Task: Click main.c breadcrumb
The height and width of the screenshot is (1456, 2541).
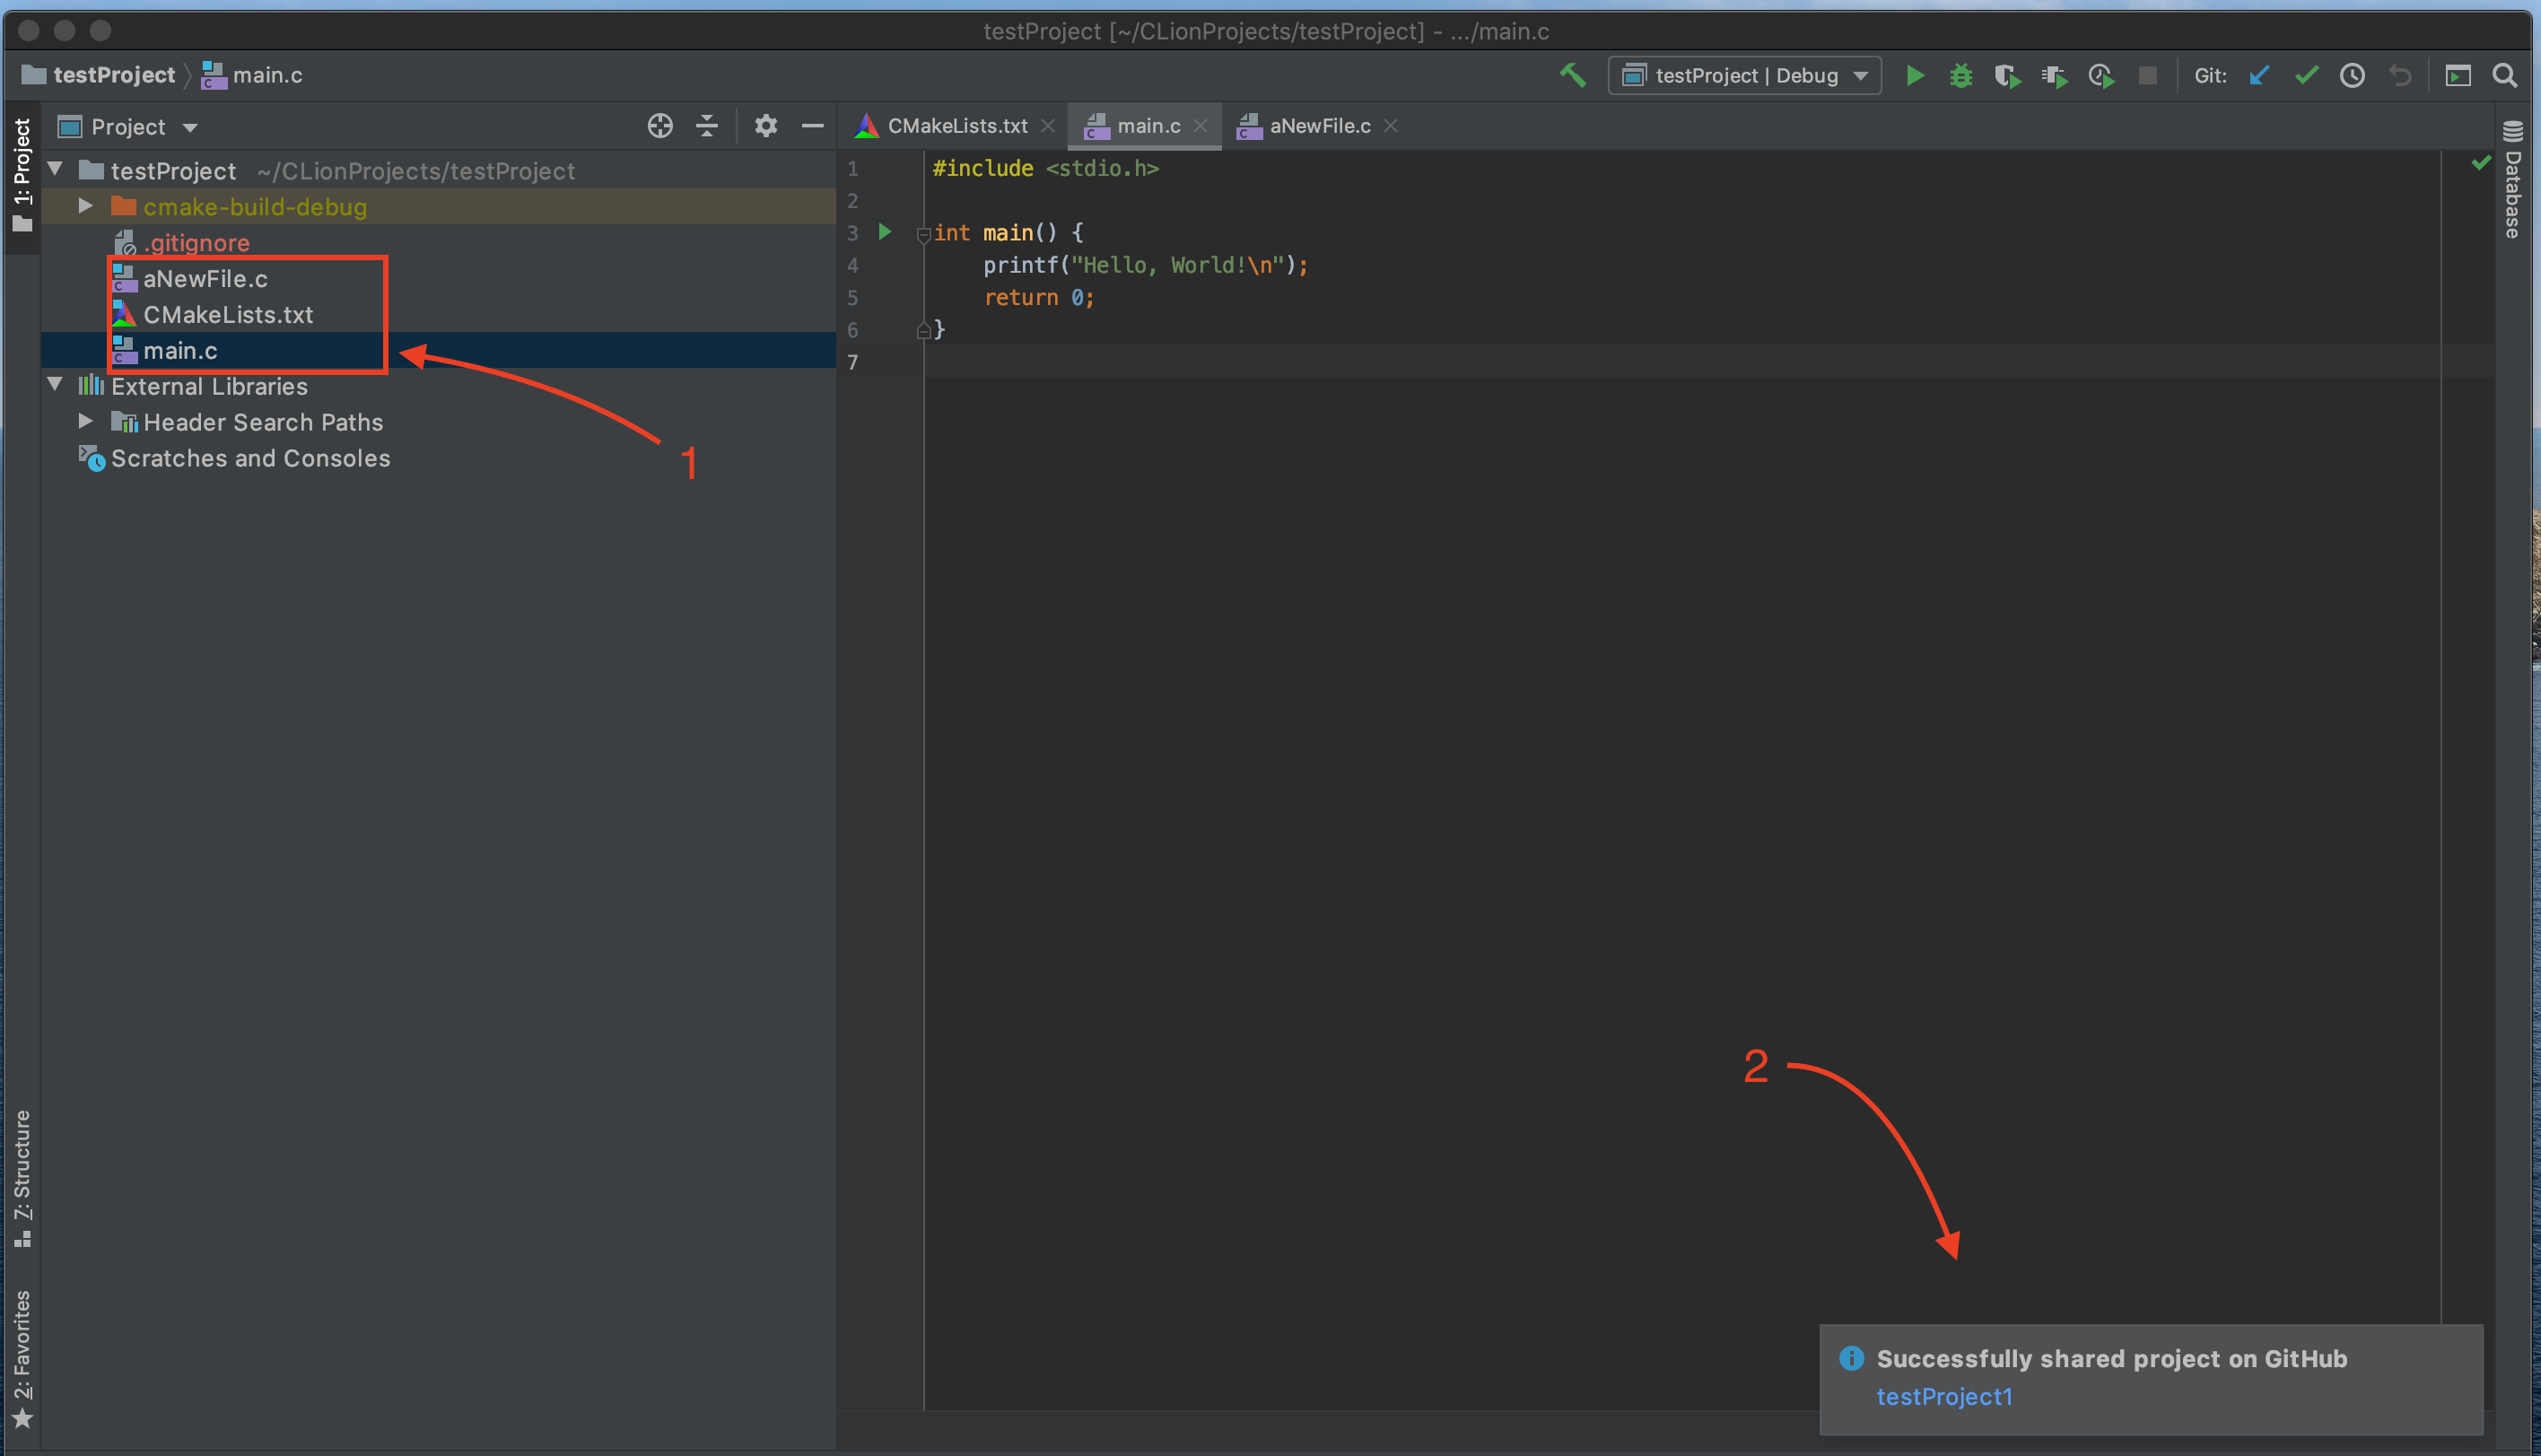Action: point(254,75)
